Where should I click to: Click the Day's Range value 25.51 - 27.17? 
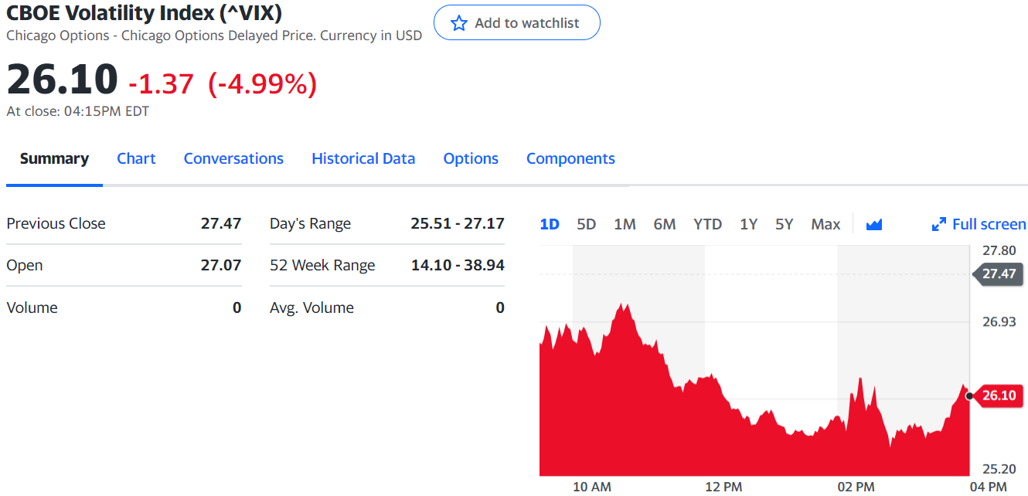(x=458, y=223)
